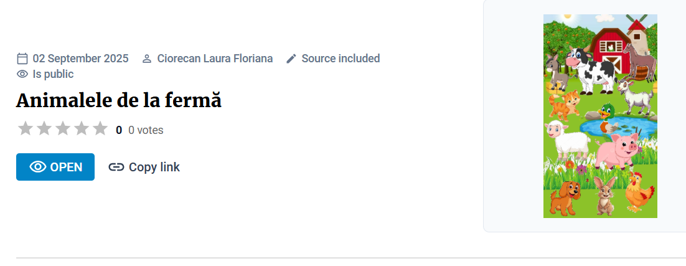
Task: Select the fourth rating star
Action: click(x=82, y=129)
